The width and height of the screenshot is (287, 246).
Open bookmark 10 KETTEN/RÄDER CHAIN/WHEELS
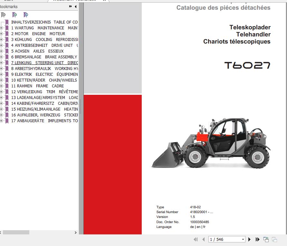(44, 80)
